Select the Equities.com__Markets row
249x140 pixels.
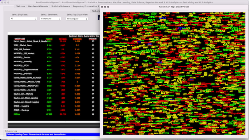(x=54, y=94)
